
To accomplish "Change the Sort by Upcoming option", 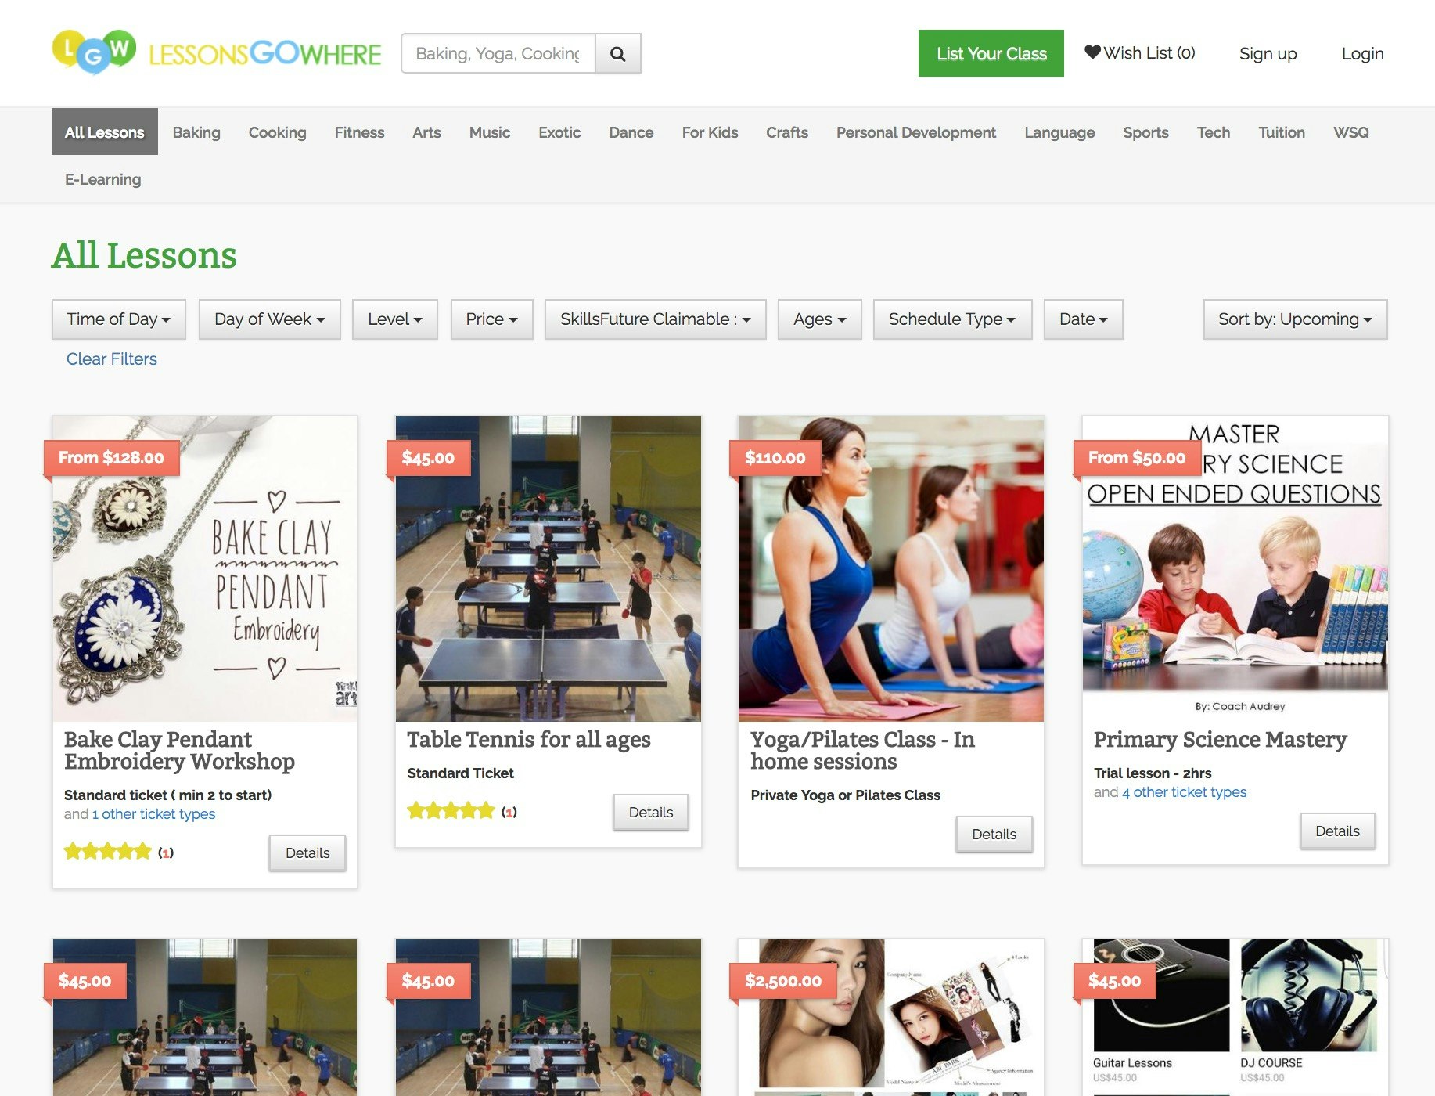I will (1294, 319).
